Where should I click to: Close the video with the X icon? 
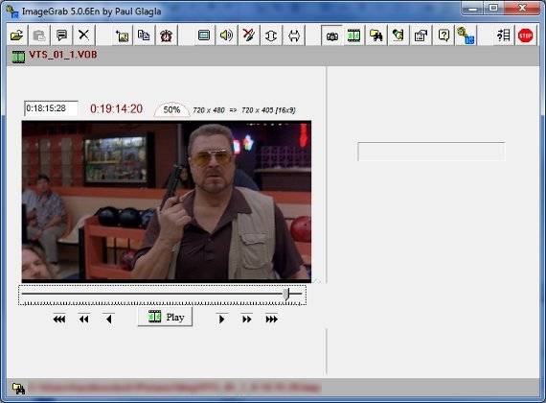click(83, 36)
